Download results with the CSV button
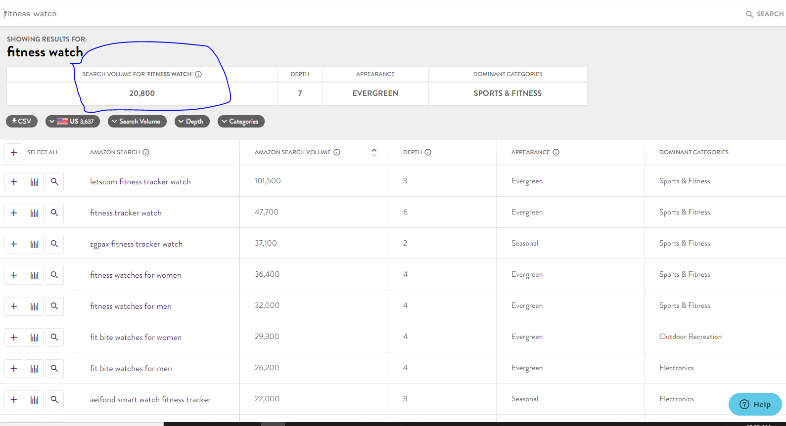 (22, 121)
